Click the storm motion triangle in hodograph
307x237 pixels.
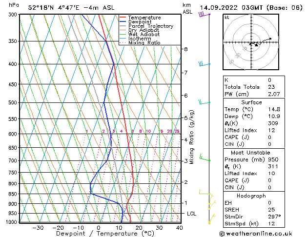[256, 45]
